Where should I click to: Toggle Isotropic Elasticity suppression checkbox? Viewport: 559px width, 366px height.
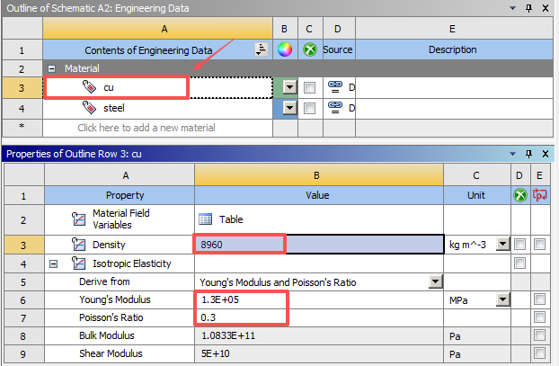pyautogui.click(x=519, y=263)
